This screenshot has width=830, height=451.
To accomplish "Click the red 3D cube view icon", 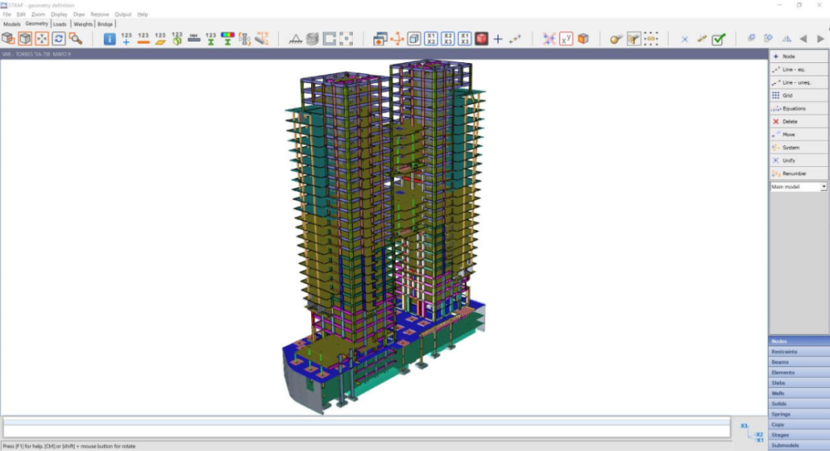I will pyautogui.click(x=481, y=39).
